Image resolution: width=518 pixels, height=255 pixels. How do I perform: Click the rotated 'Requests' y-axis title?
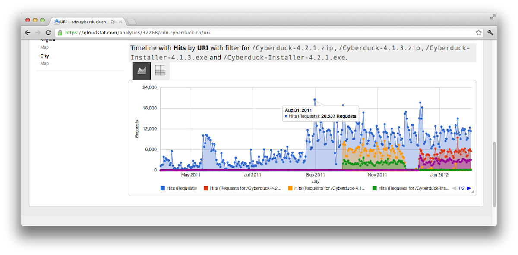137,129
